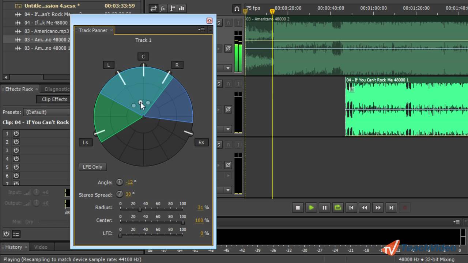Toggle the R speaker button

pos(177,65)
